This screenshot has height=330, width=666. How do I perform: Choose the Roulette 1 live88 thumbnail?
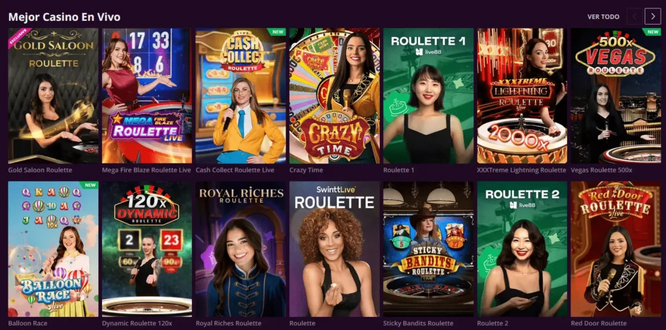428,96
